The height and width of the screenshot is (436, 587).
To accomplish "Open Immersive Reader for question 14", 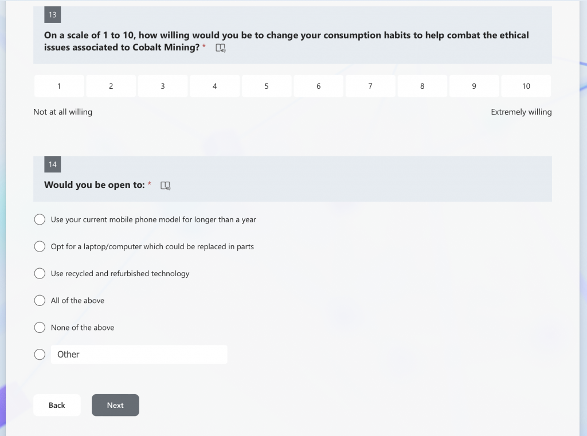I will pyautogui.click(x=165, y=186).
